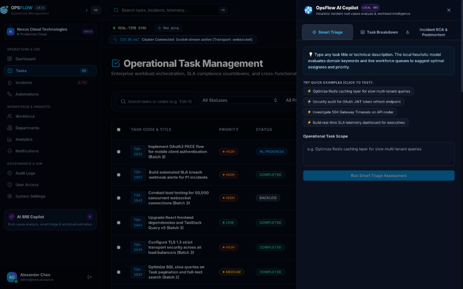
Task: Click the sidebar command shortcut button
Action: click(x=96, y=10)
